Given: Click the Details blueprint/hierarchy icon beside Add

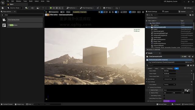Looking at the screenshot, I should [x=189, y=57].
